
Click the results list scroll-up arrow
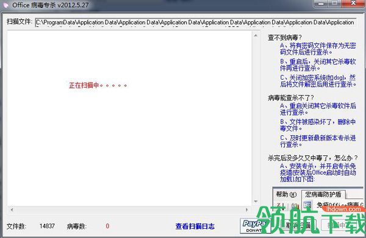pyautogui.click(x=256, y=36)
